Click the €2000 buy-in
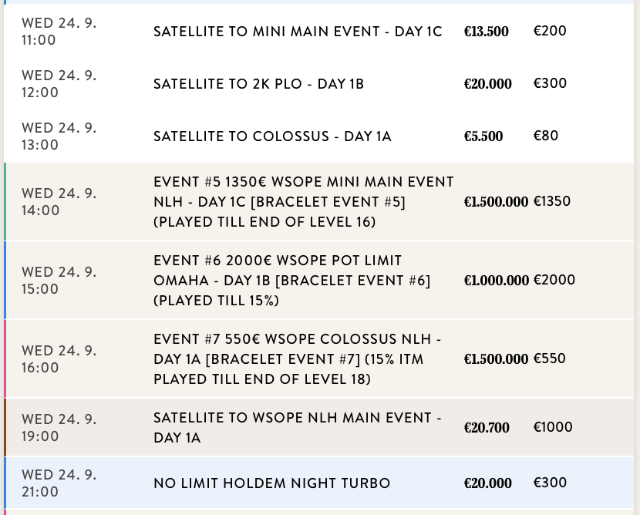This screenshot has width=640, height=515. 554,281
